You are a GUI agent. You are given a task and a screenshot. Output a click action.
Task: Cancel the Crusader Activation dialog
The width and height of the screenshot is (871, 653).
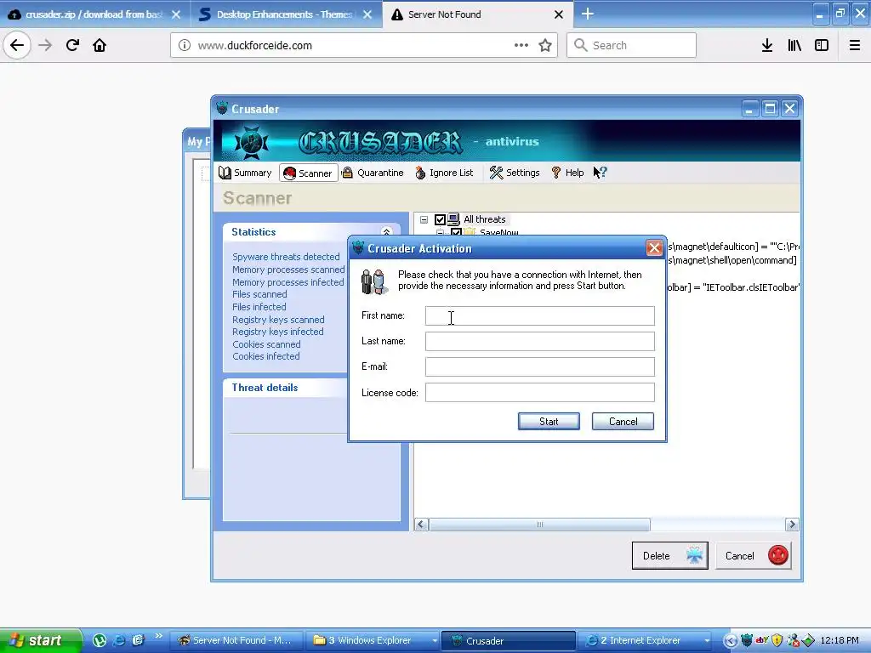click(x=623, y=422)
